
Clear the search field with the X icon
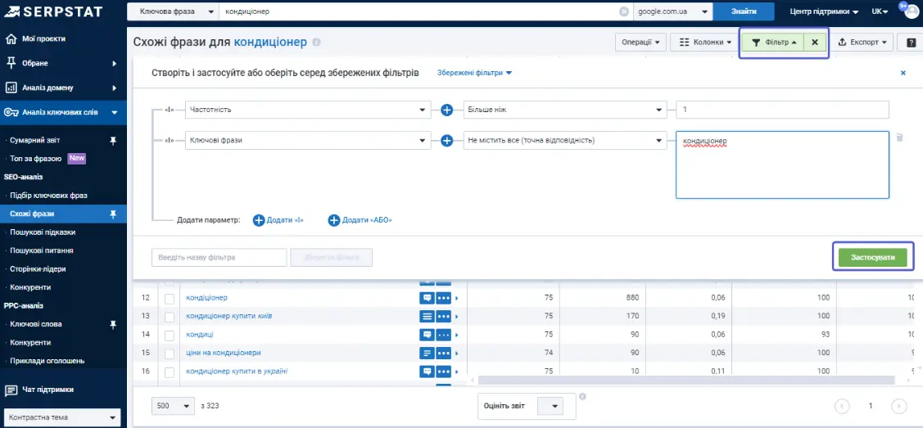click(x=624, y=11)
